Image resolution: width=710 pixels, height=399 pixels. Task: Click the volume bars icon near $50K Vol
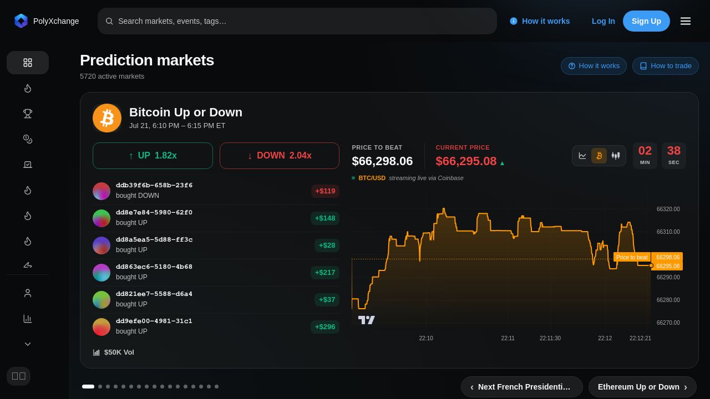pyautogui.click(x=97, y=352)
